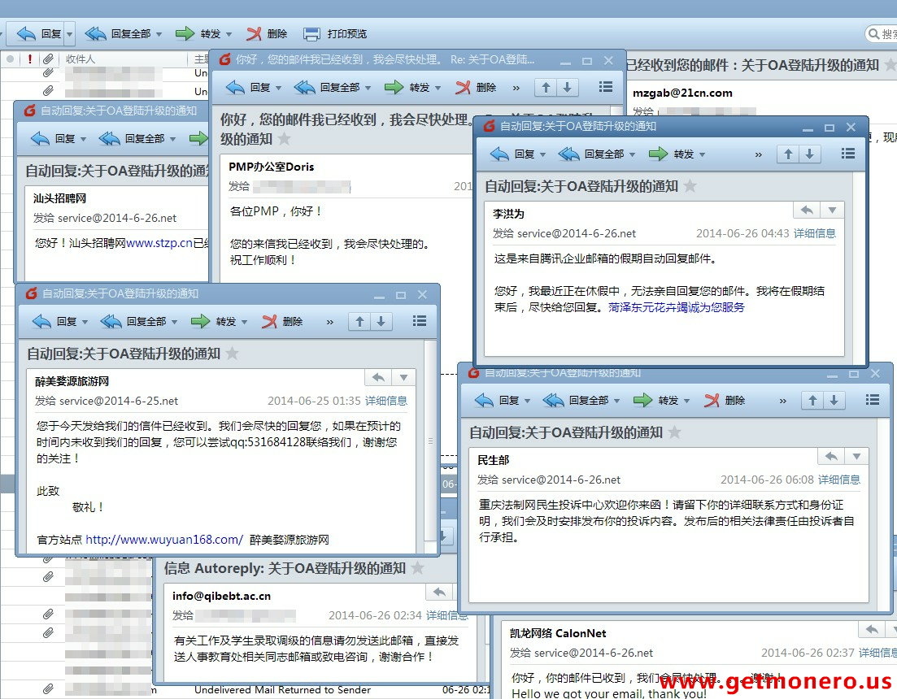Open quick reply dropdown beside 李洪为 sender
The width and height of the screenshot is (897, 699).
[x=831, y=211]
